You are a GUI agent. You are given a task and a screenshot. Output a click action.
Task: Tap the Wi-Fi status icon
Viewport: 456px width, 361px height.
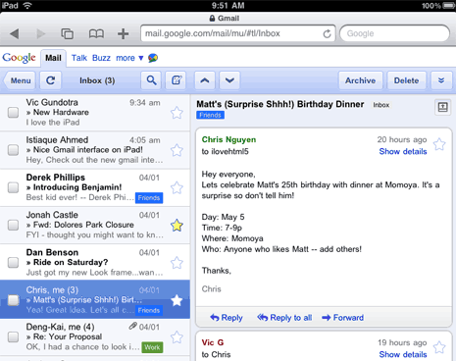(27, 6)
